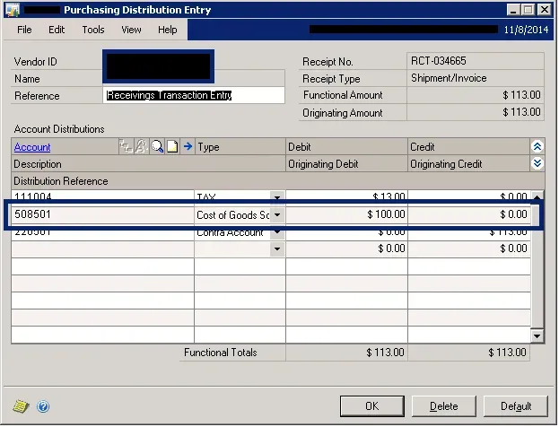The height and width of the screenshot is (427, 559).
Task: Click the Account column header link
Action: coord(33,147)
